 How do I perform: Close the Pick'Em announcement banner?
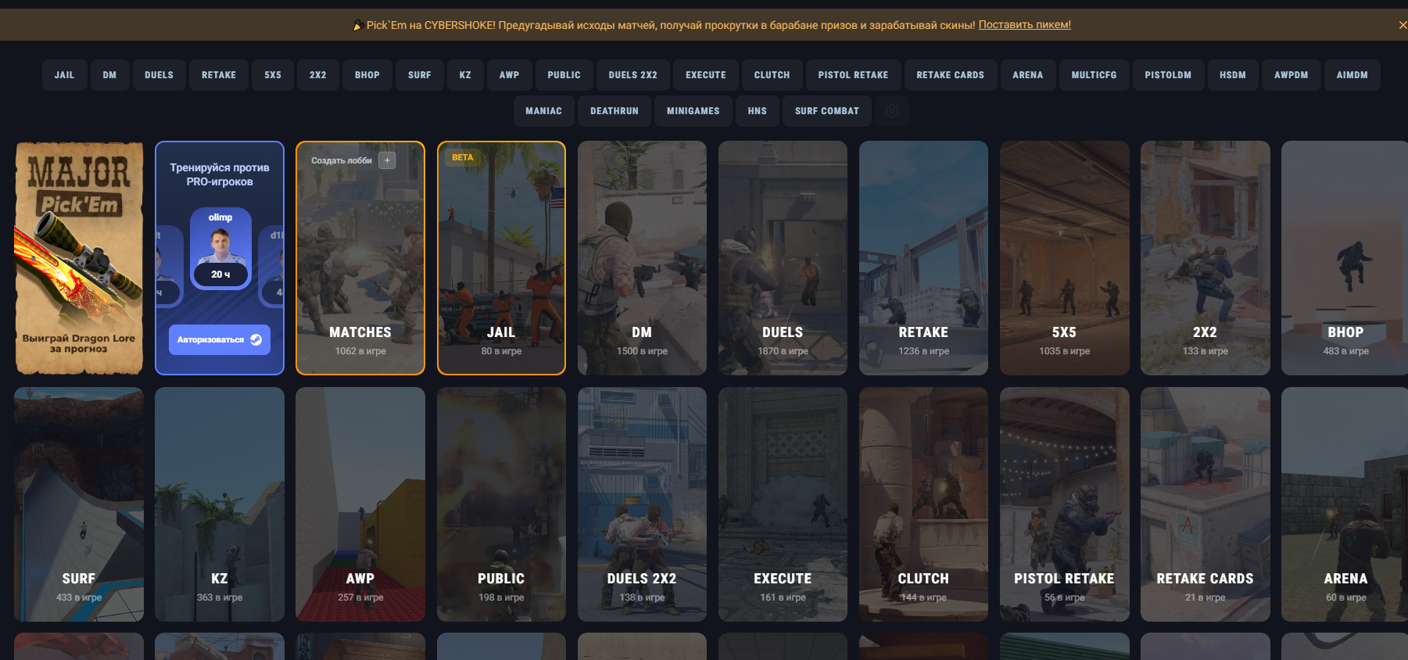click(x=1403, y=25)
